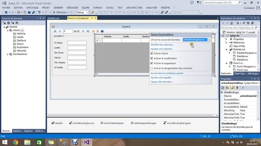Click the Visual Studio taskbar icon

click(86, 142)
